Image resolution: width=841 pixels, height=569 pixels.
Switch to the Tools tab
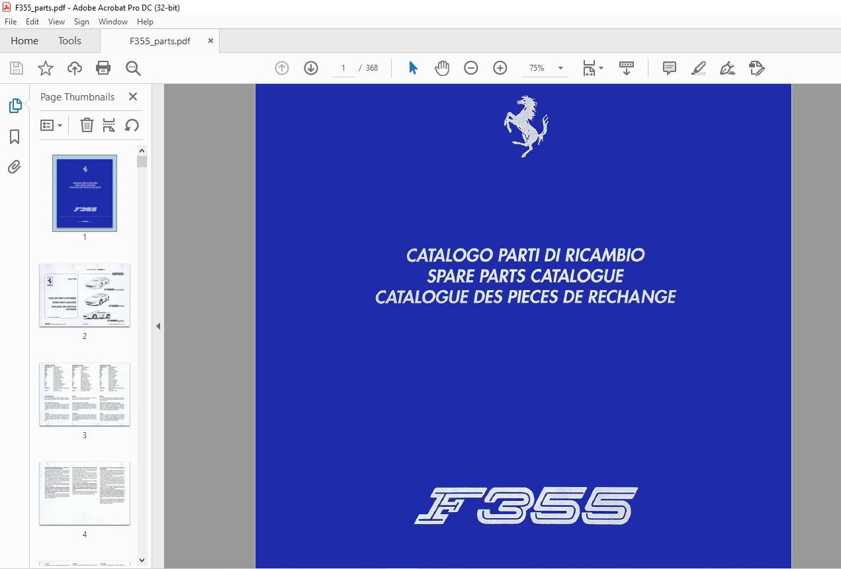tap(69, 41)
